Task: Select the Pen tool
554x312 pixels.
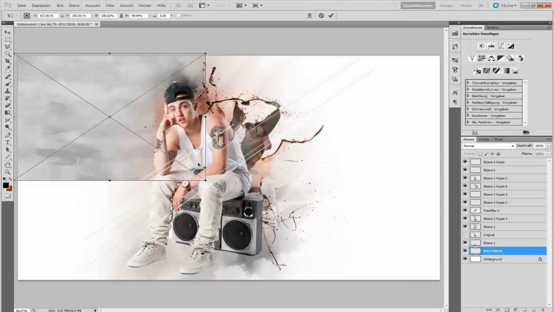Action: [8, 135]
